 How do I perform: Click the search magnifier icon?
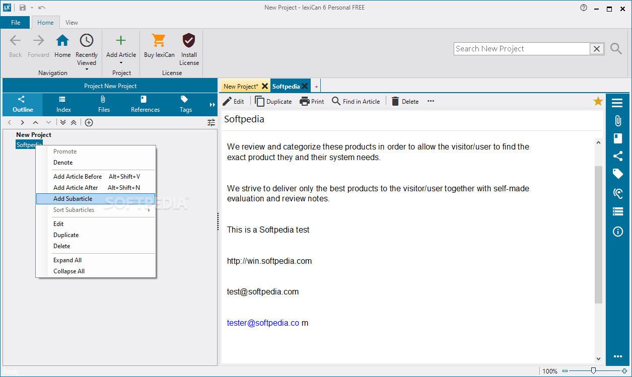coord(616,48)
